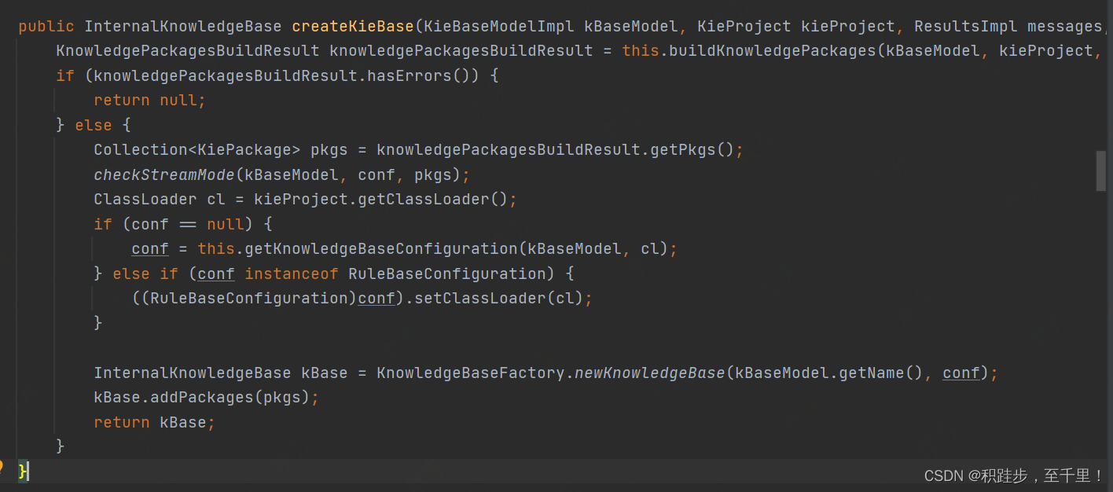The image size is (1113, 492).
Task: Click the italic checkStreamMode call
Action: (164, 175)
